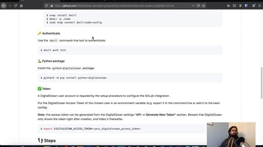
Task: Open the Firefox library
Action: [x=228, y=6]
